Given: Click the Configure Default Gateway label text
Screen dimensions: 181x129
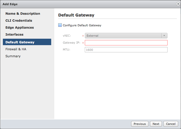Looking at the screenshot, I should pos(82,25).
